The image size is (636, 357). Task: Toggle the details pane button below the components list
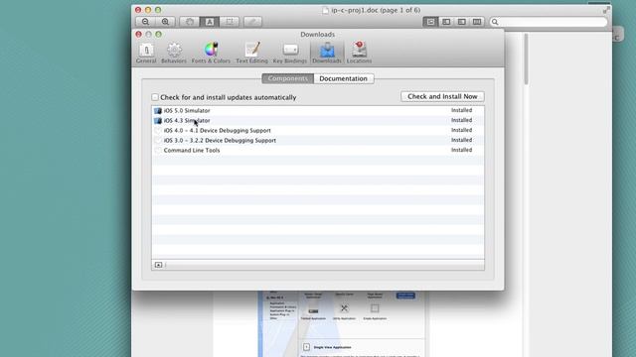[159, 265]
